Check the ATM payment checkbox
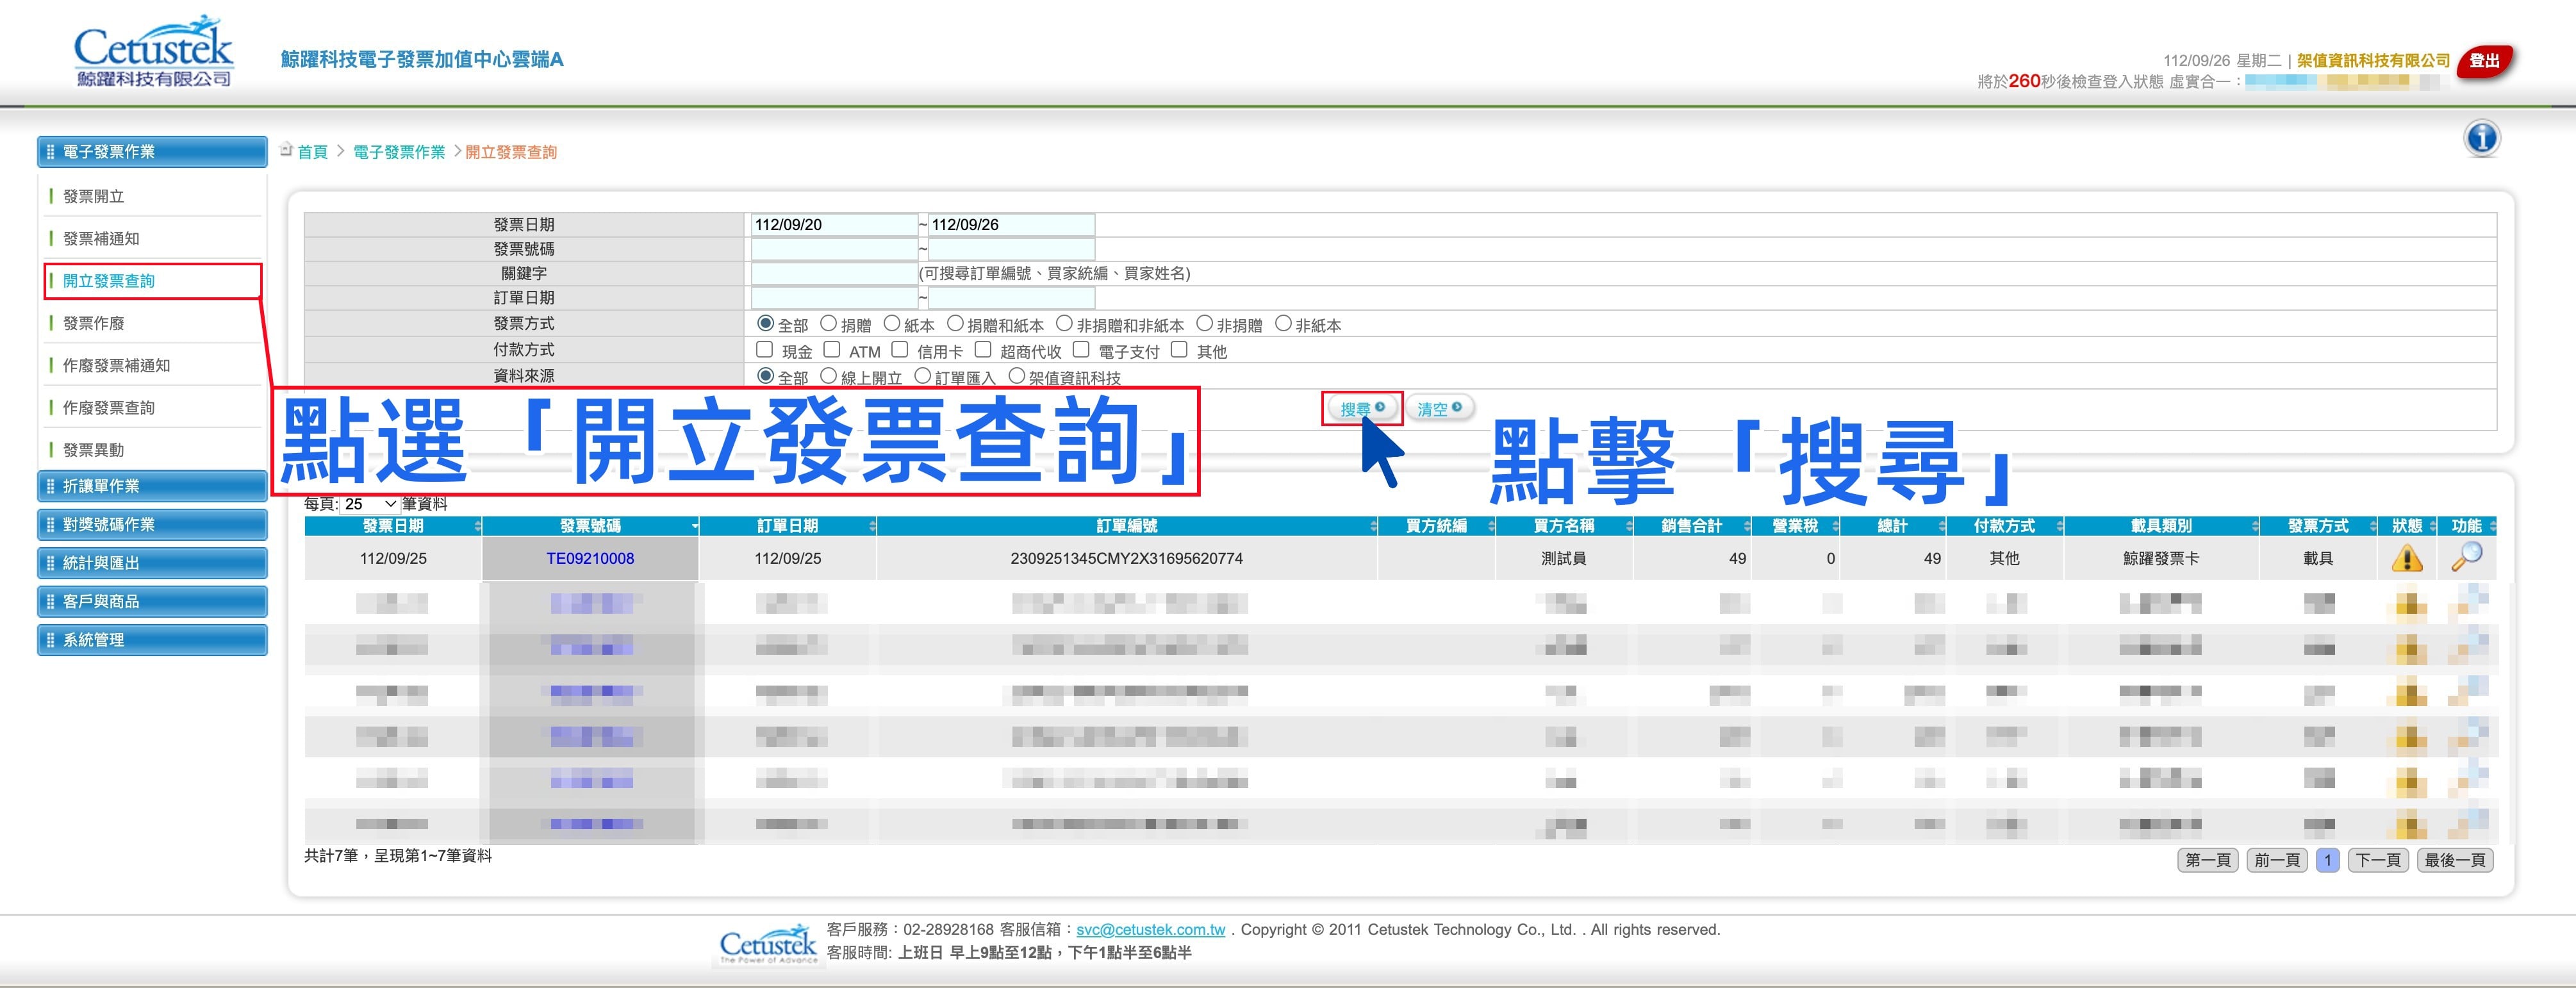 point(832,349)
